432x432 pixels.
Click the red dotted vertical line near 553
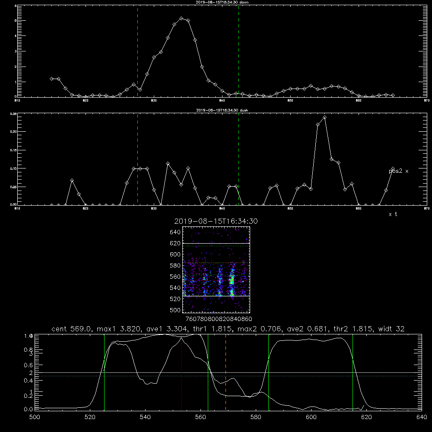pyautogui.click(x=181, y=372)
